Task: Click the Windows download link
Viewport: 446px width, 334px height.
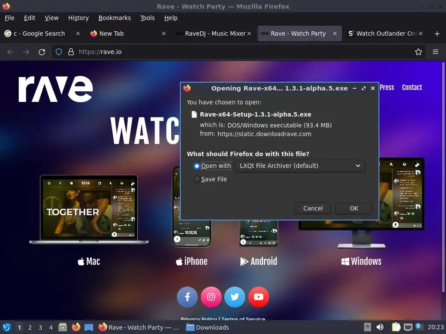Action: click(361, 261)
